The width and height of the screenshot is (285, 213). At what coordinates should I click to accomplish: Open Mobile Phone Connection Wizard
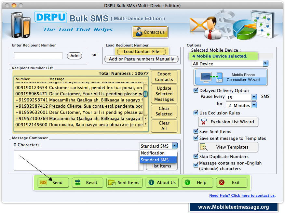coord(230,77)
